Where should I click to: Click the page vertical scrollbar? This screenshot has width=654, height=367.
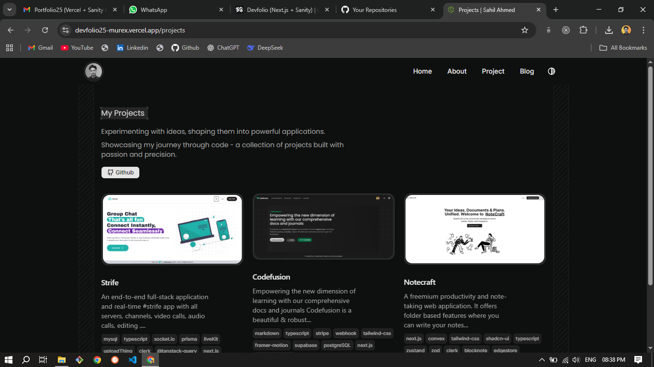pyautogui.click(x=650, y=176)
